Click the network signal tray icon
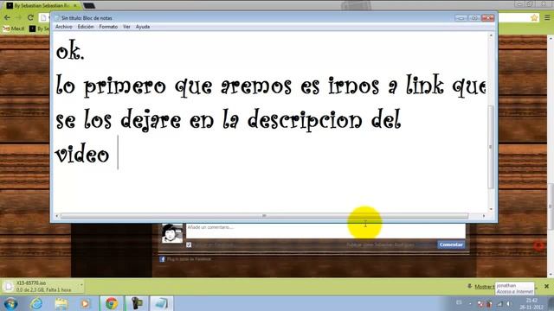554x311 pixels. (x=500, y=303)
